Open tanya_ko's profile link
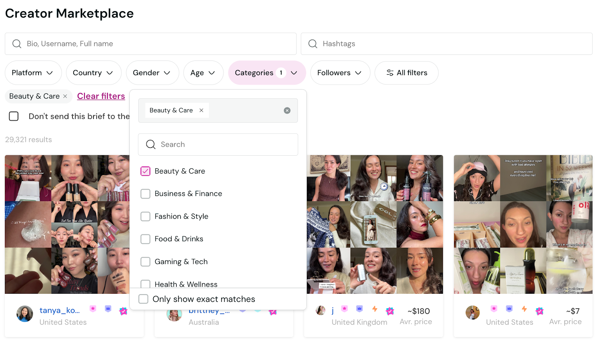The height and width of the screenshot is (343, 598). click(x=59, y=311)
